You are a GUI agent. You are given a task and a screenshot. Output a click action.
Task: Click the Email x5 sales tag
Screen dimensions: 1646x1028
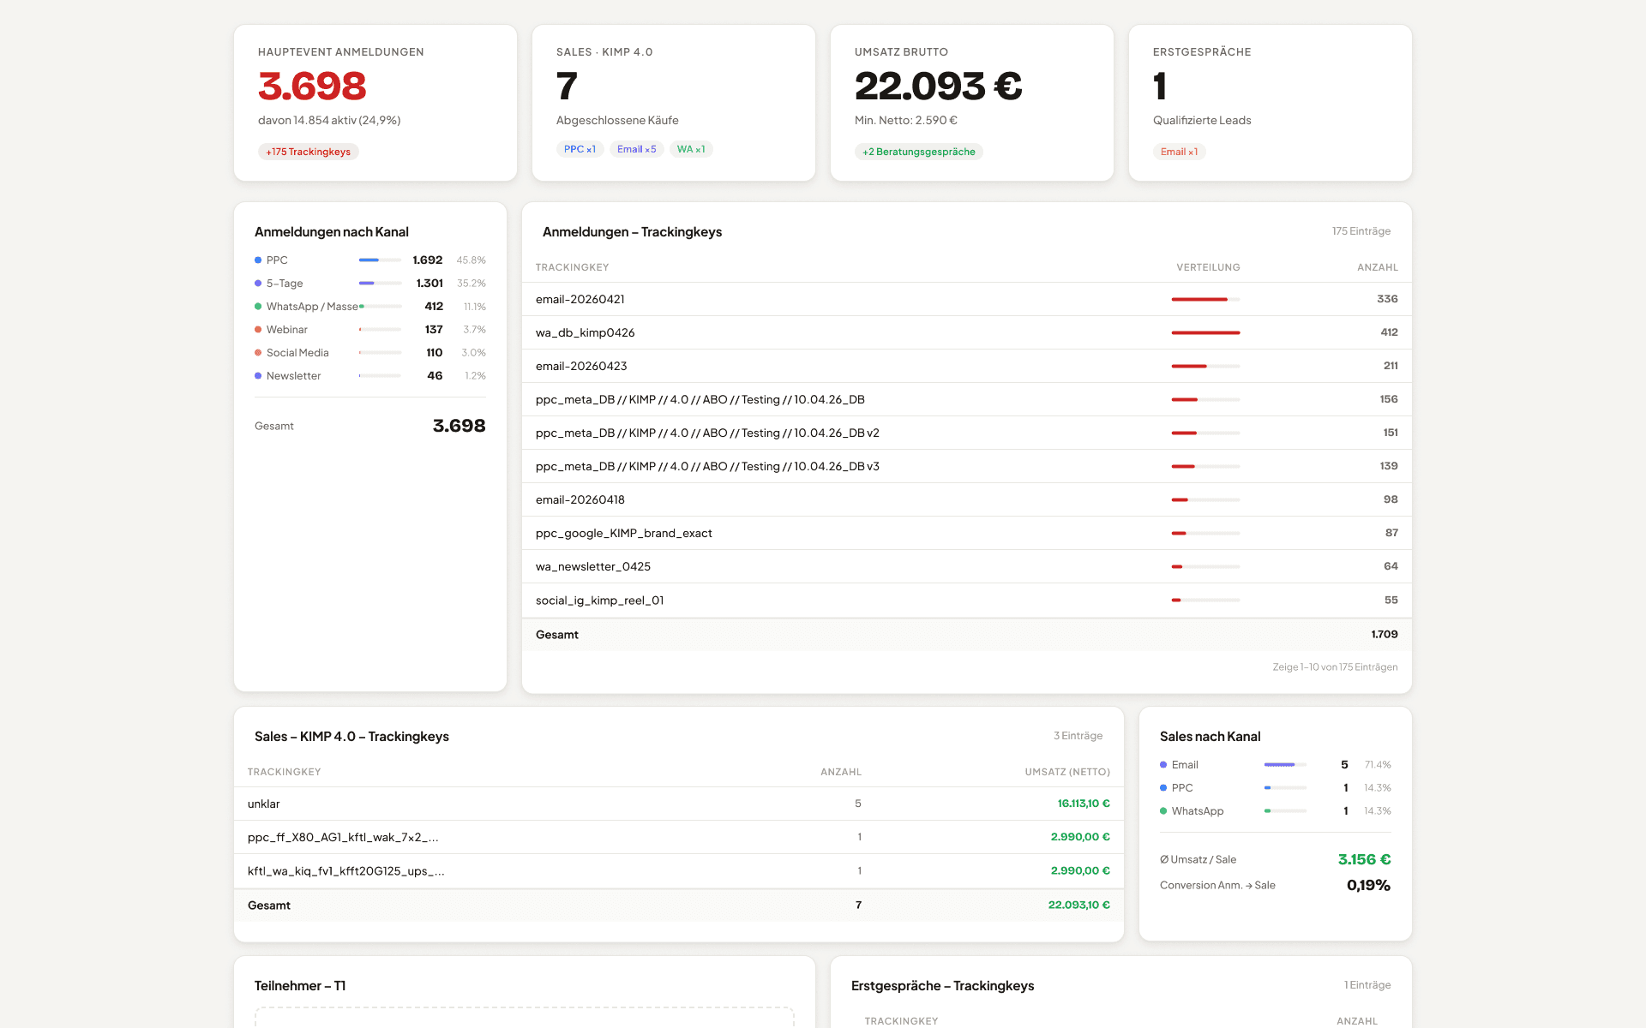(x=636, y=149)
